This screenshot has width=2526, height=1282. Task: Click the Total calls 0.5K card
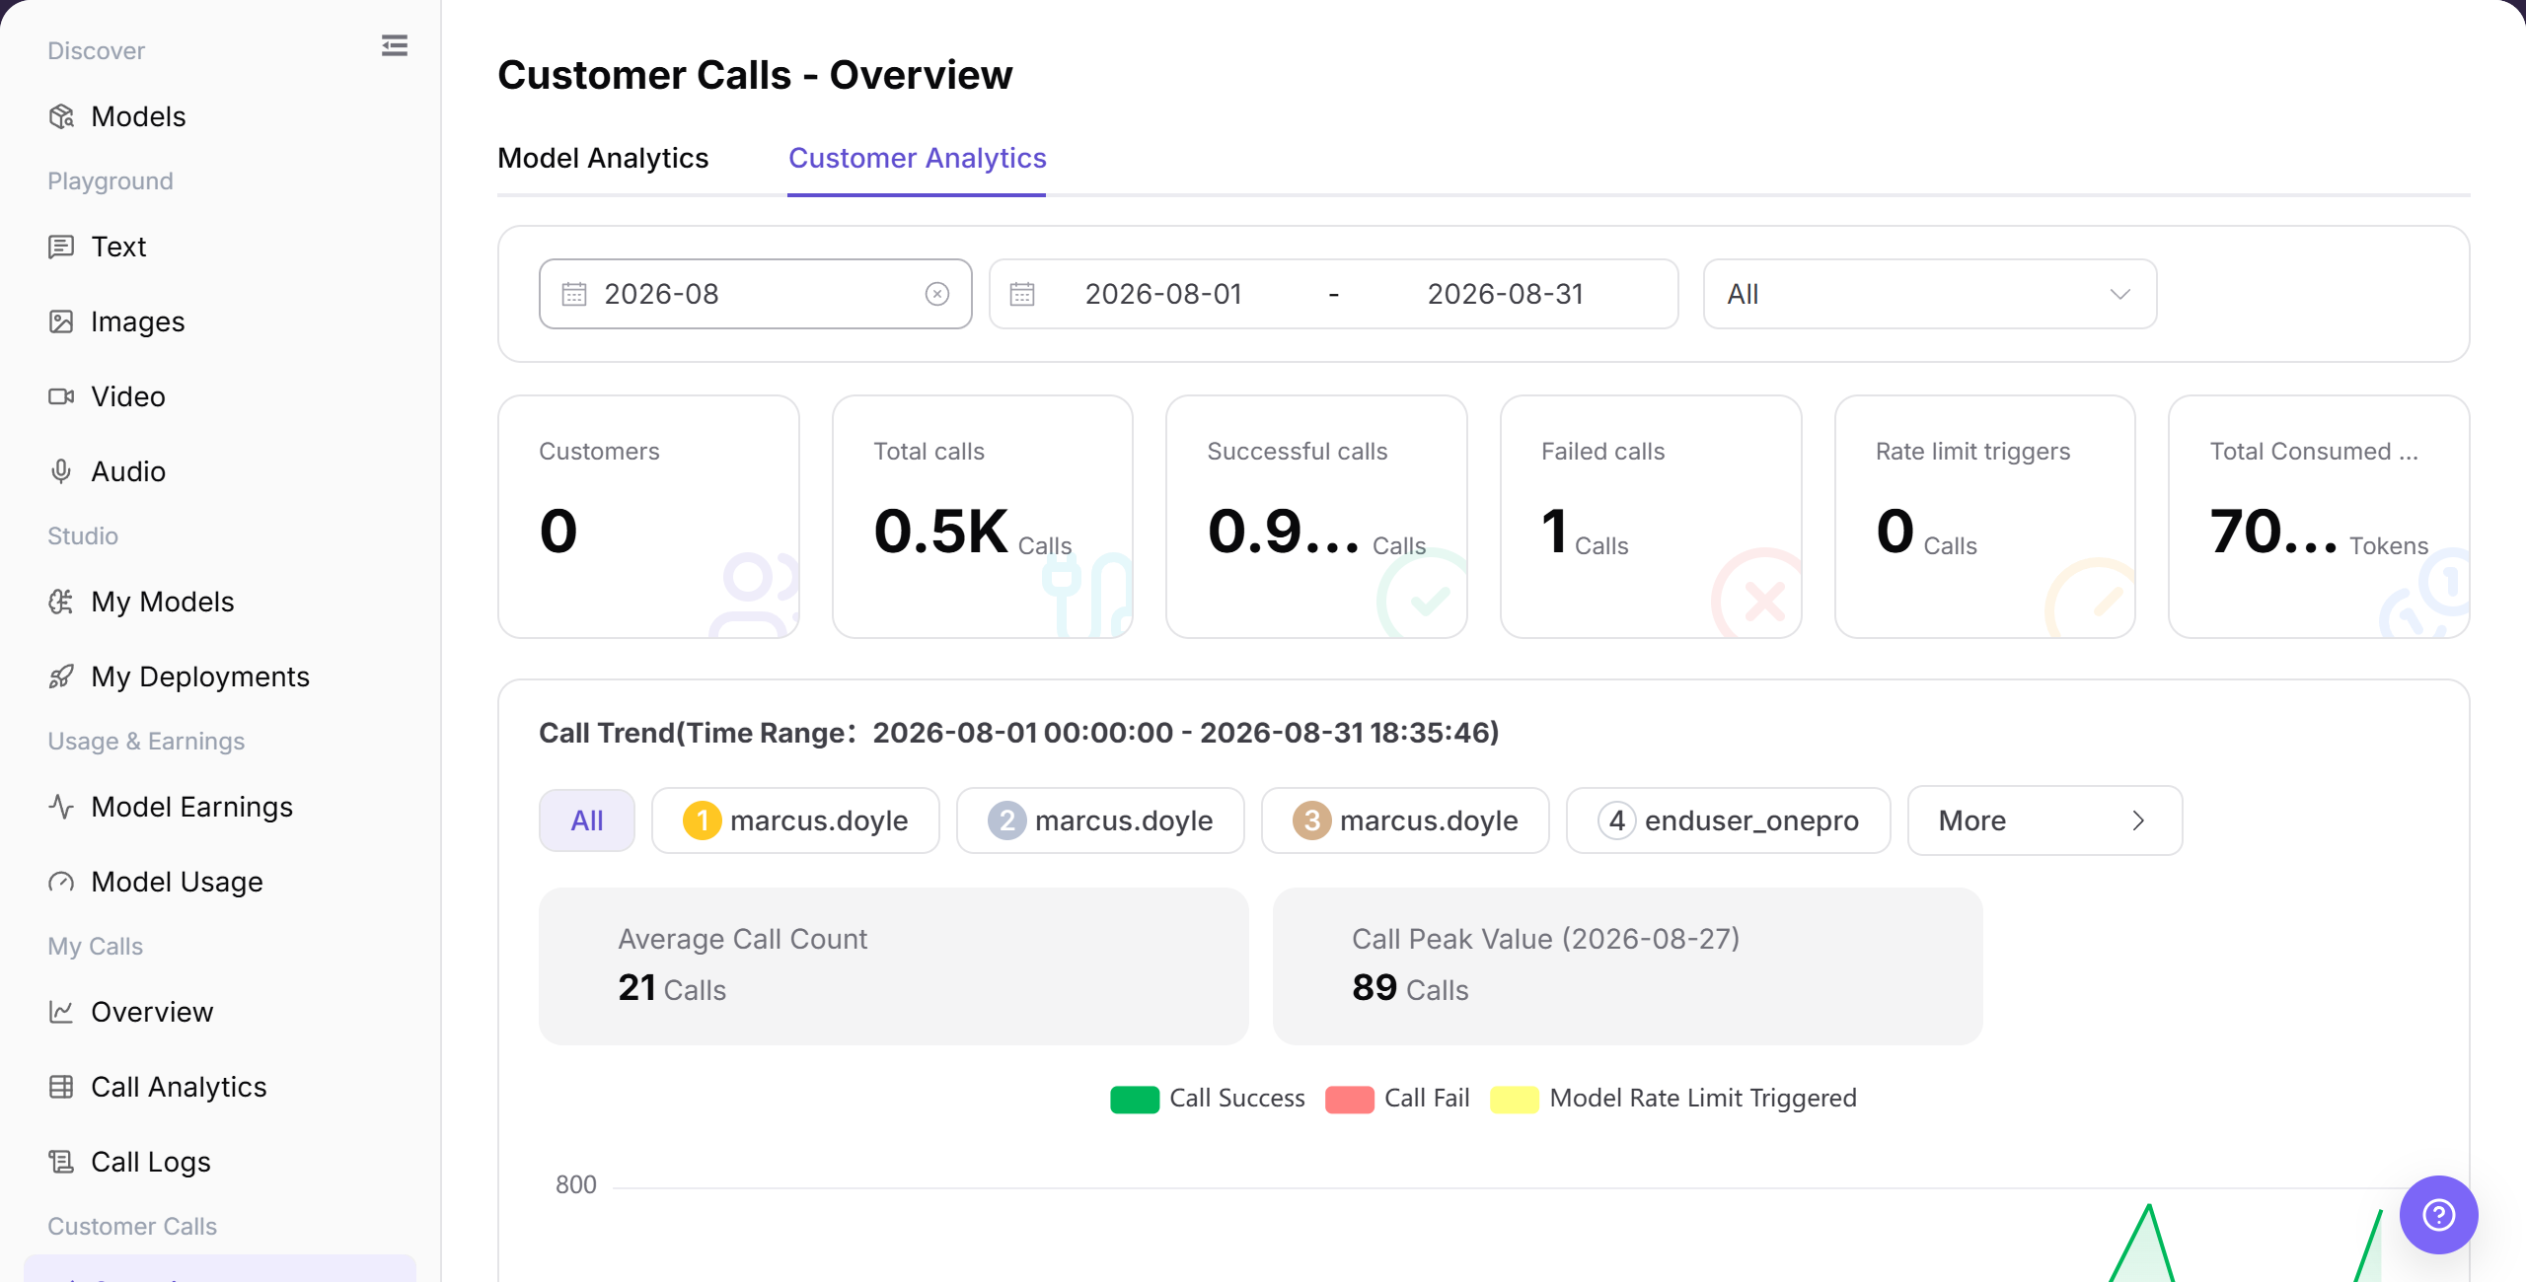click(x=983, y=517)
